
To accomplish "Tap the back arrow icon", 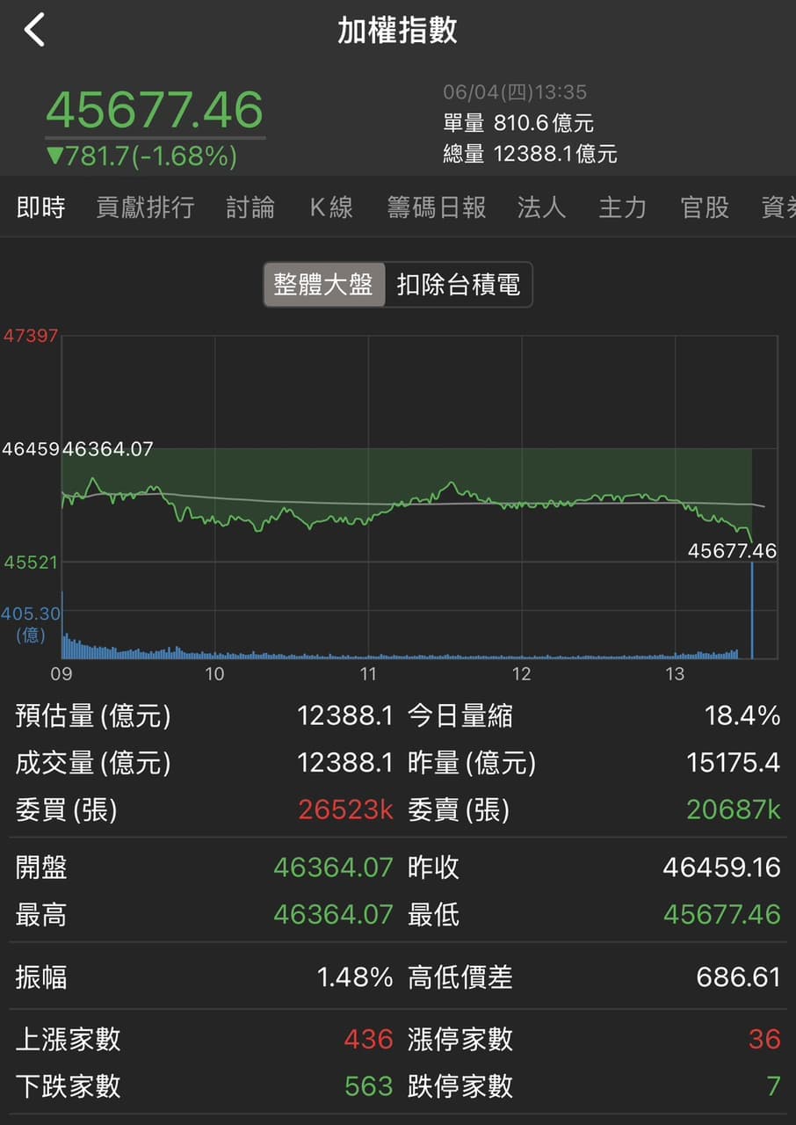I will click(x=34, y=30).
